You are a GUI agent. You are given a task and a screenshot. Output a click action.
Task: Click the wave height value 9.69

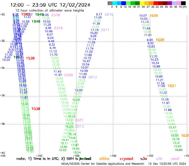(48, 28)
